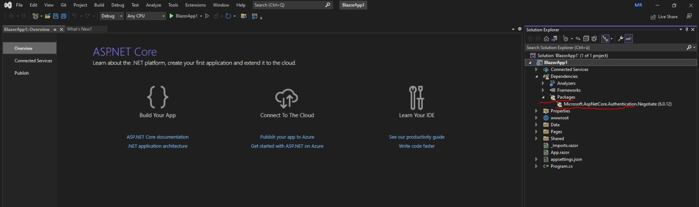Open Properties via the wrench icon
The width and height of the screenshot is (699, 207).
[x=620, y=39]
